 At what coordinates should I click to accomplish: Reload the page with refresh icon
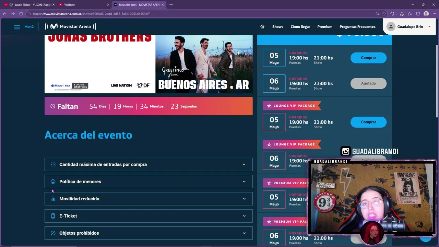tap(21, 14)
